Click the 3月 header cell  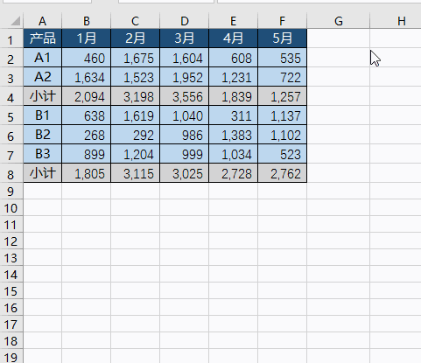click(185, 38)
